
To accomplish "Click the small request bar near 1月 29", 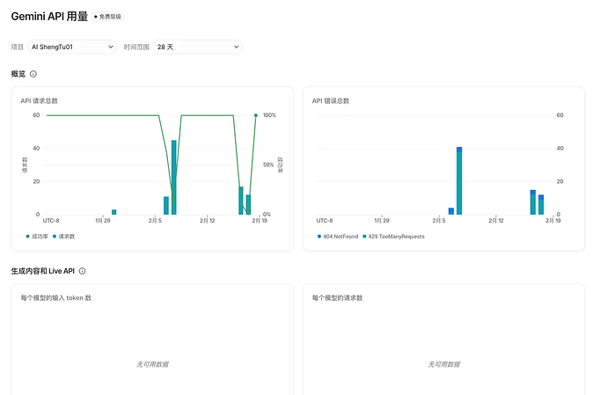I will pyautogui.click(x=113, y=212).
